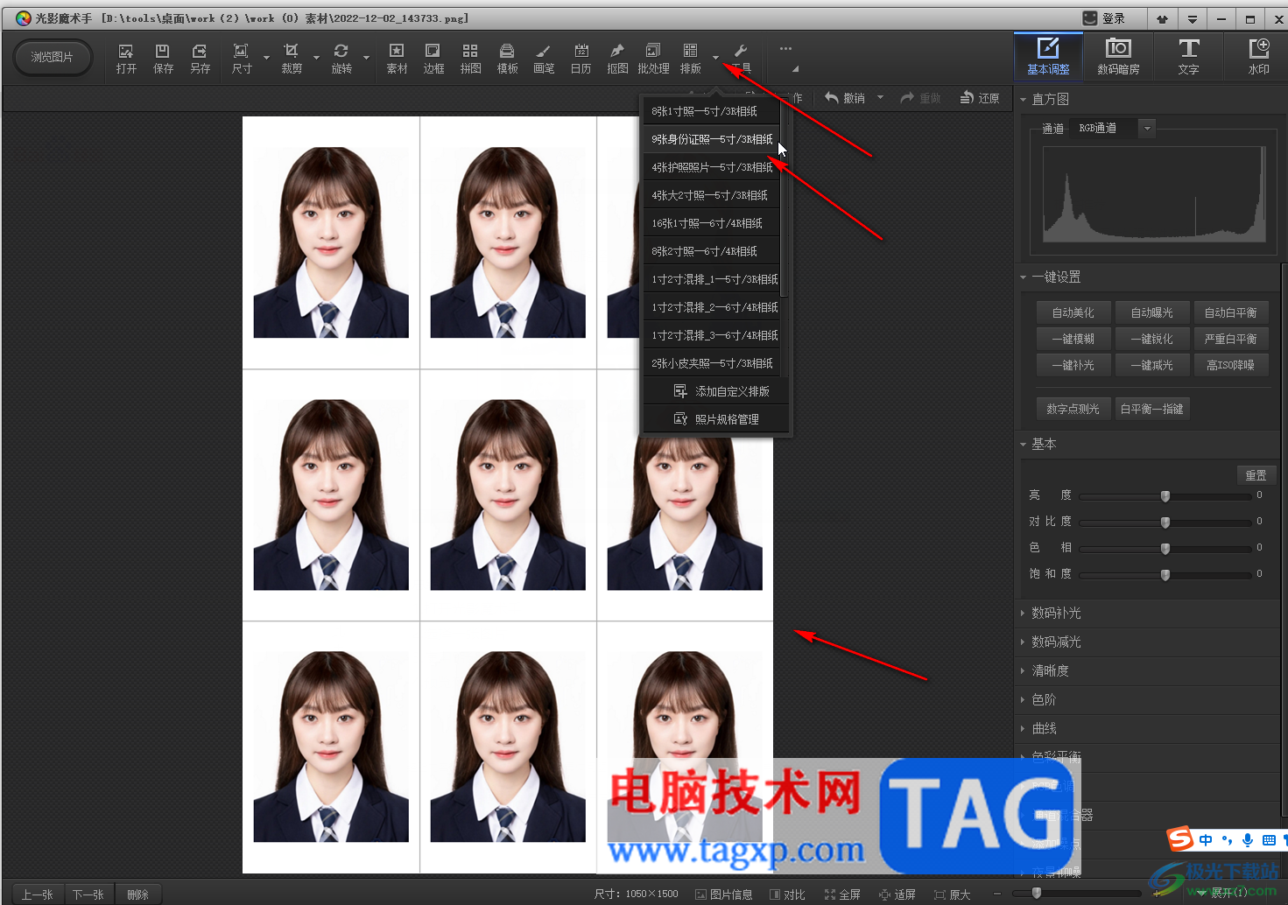The width and height of the screenshot is (1288, 905).
Task: Restore the original image with 还原
Action: click(x=980, y=98)
